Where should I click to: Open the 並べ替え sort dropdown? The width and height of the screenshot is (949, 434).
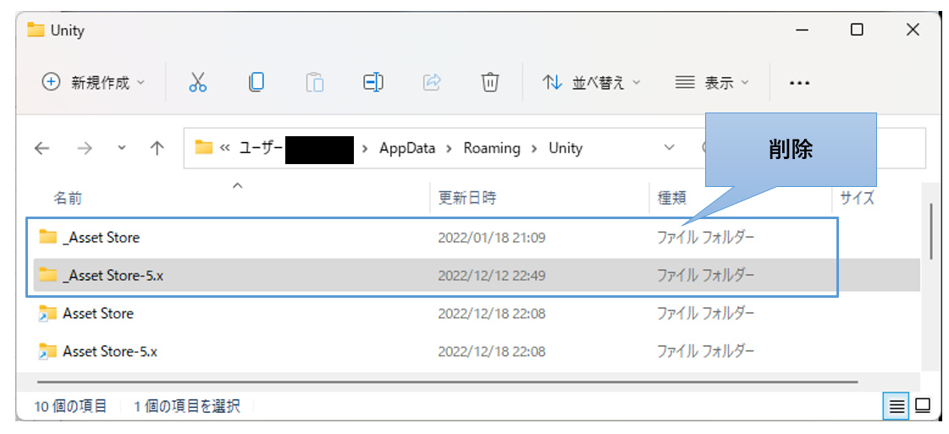tap(591, 82)
